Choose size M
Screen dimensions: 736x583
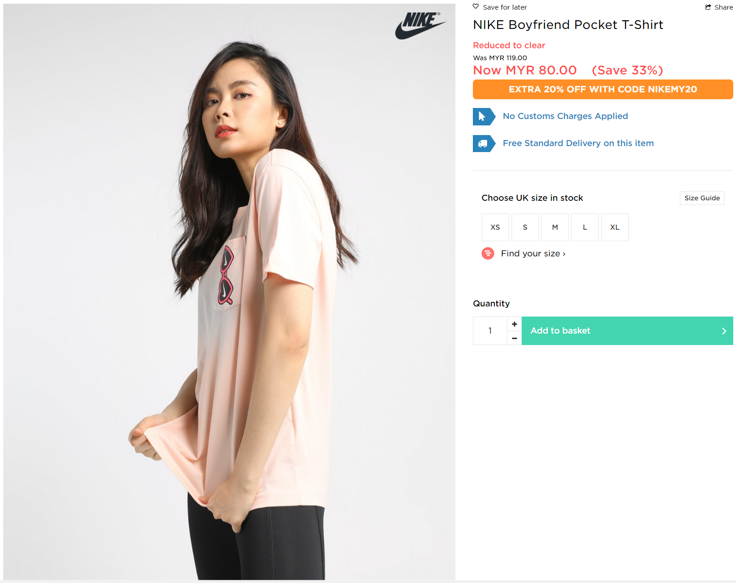(555, 227)
